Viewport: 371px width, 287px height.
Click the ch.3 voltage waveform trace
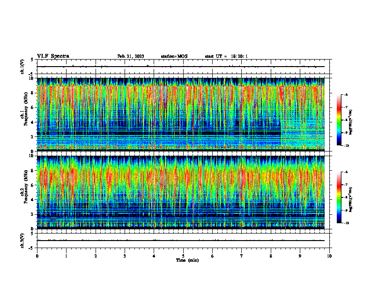pos(181,241)
